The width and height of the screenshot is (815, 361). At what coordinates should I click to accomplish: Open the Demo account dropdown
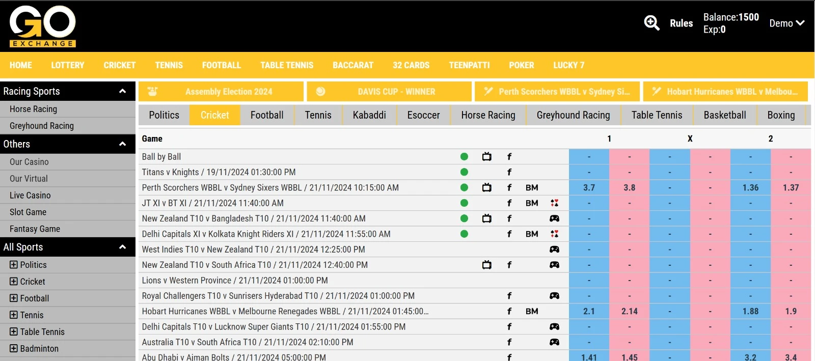point(786,23)
